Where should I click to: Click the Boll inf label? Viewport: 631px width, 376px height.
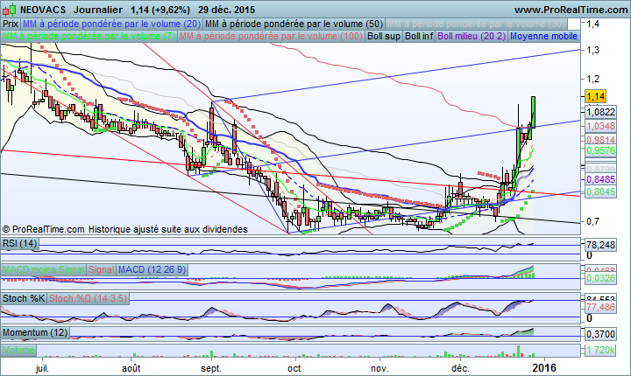(419, 36)
